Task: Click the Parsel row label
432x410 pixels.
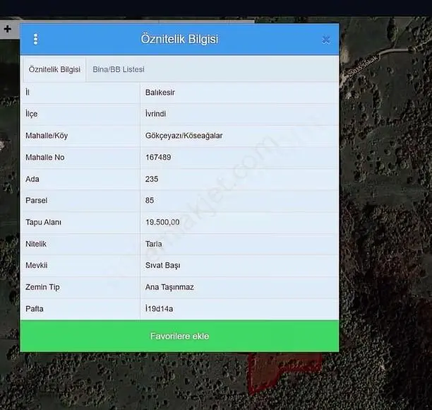Action: point(37,200)
